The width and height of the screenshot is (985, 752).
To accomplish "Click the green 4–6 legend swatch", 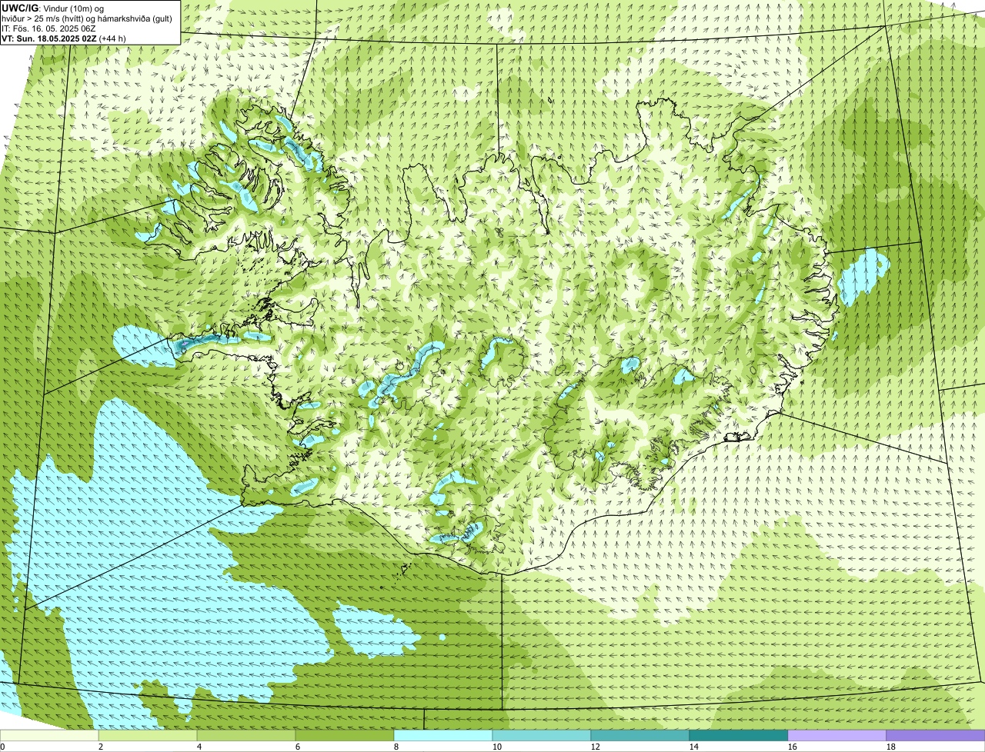I will [x=246, y=735].
